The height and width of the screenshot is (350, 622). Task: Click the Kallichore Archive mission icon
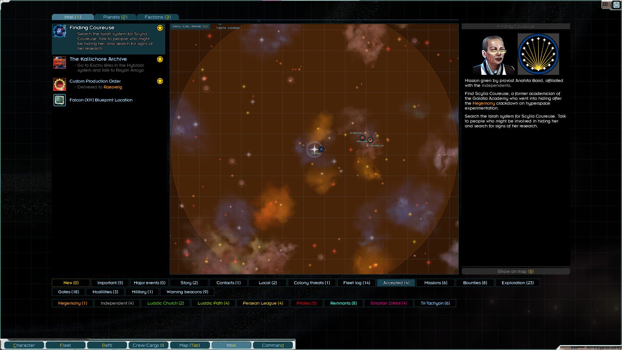(60, 63)
